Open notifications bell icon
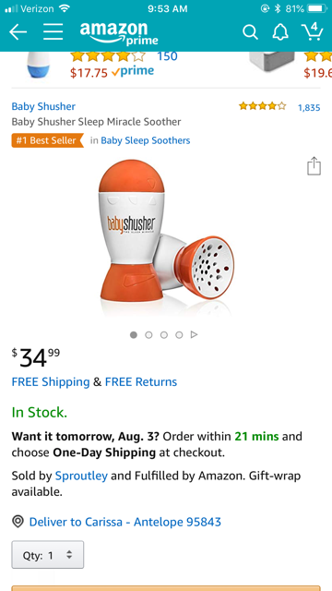 (x=280, y=32)
